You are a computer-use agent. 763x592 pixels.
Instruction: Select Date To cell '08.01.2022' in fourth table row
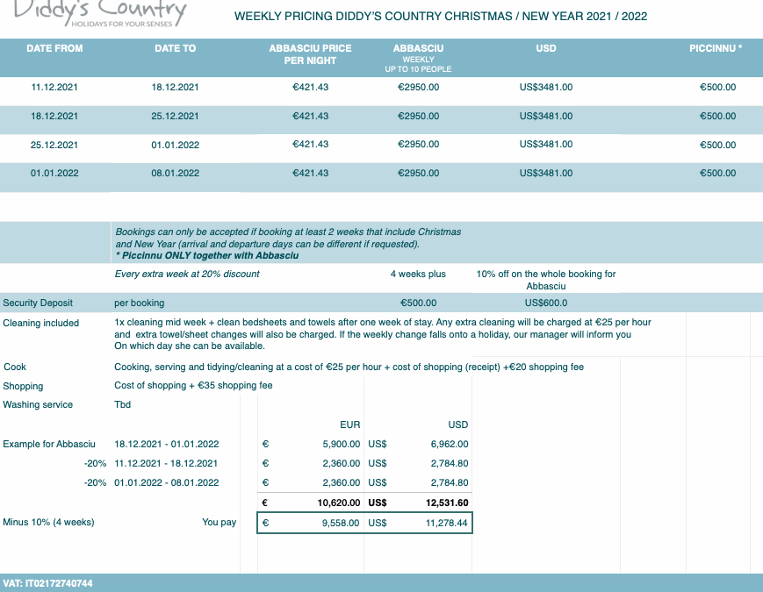pos(176,174)
